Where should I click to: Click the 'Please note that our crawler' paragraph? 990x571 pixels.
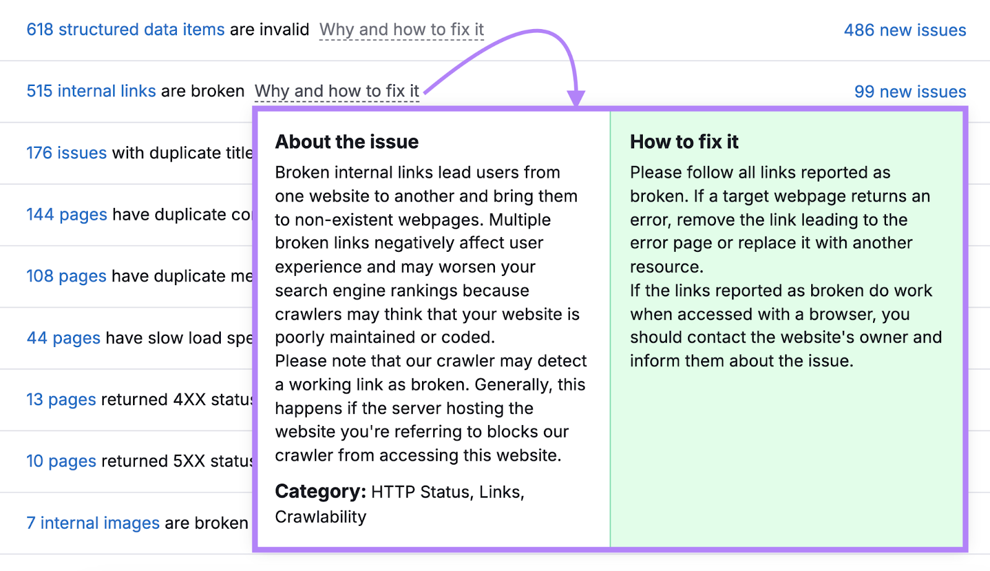point(431,408)
